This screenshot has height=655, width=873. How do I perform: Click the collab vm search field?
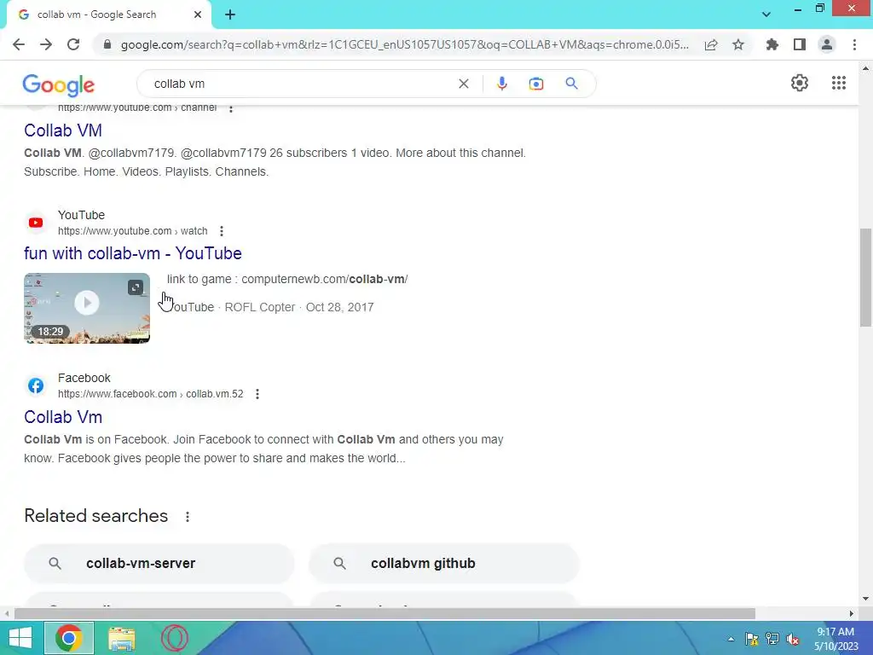[x=301, y=84]
